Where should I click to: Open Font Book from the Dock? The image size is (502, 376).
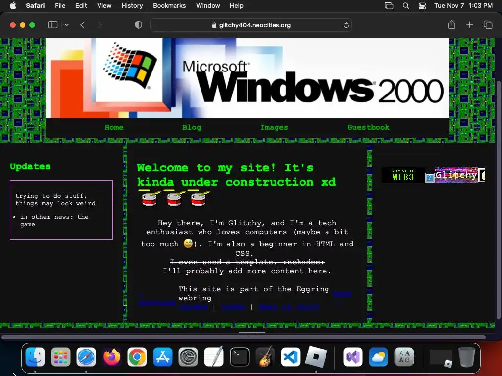pyautogui.click(x=404, y=357)
